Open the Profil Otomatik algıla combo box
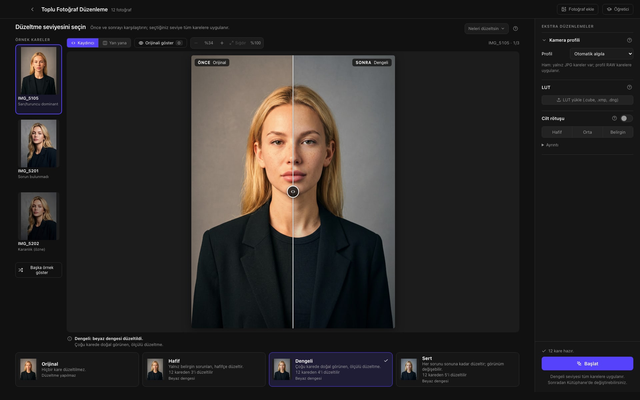 click(601, 54)
